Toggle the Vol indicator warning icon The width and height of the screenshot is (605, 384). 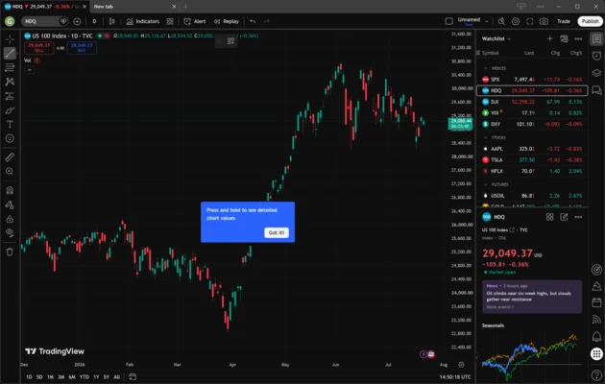(36, 60)
